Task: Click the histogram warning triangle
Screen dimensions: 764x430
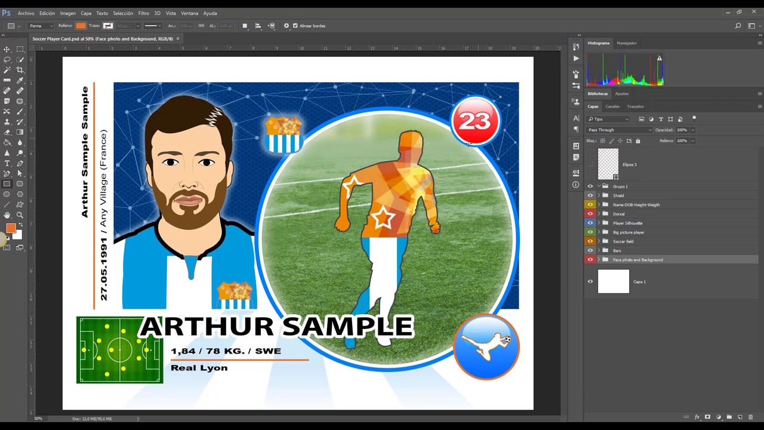Action: (660, 58)
